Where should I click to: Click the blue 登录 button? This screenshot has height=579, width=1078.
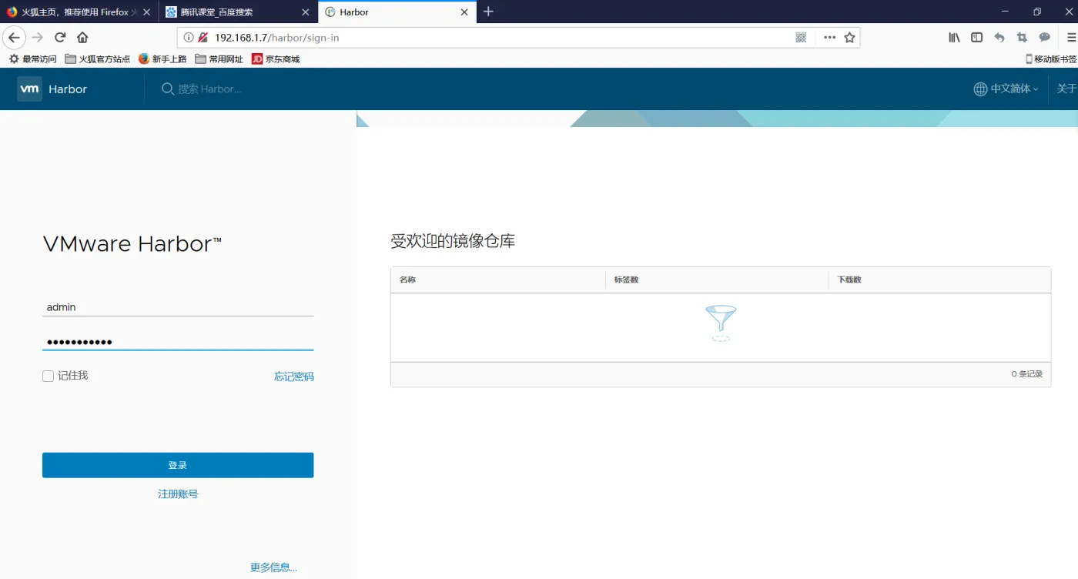(x=178, y=465)
